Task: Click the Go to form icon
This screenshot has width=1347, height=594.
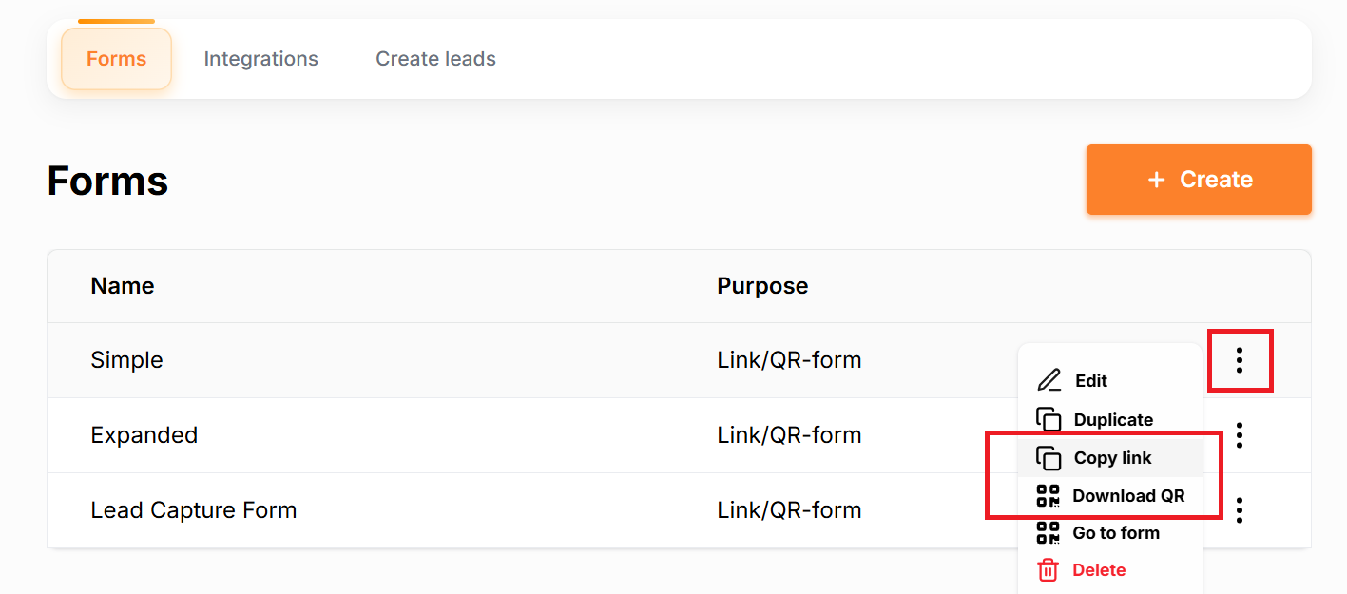Action: point(1048,532)
